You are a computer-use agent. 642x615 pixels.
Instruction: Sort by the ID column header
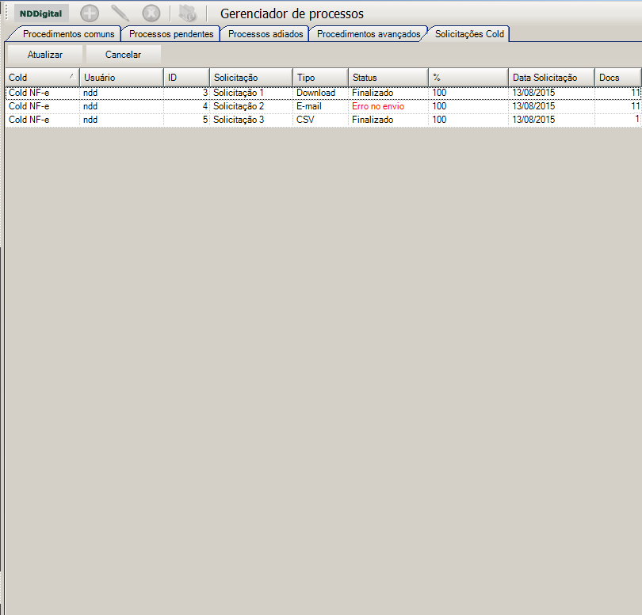click(x=187, y=78)
